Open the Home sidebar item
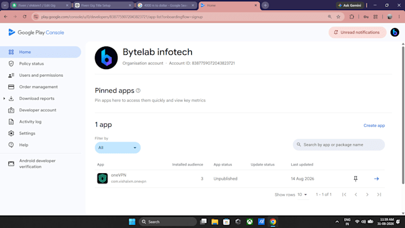 [40, 52]
